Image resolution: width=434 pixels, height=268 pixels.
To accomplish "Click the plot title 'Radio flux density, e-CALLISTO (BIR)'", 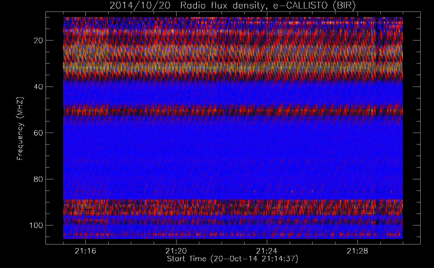I will (x=268, y=6).
